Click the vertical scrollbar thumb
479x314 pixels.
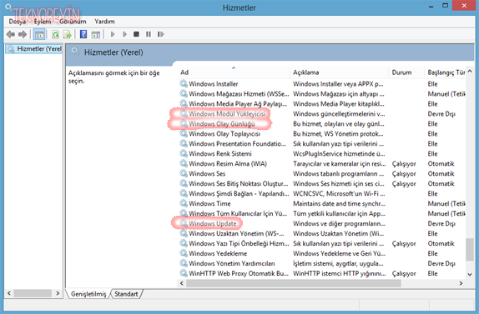[x=470, y=250]
